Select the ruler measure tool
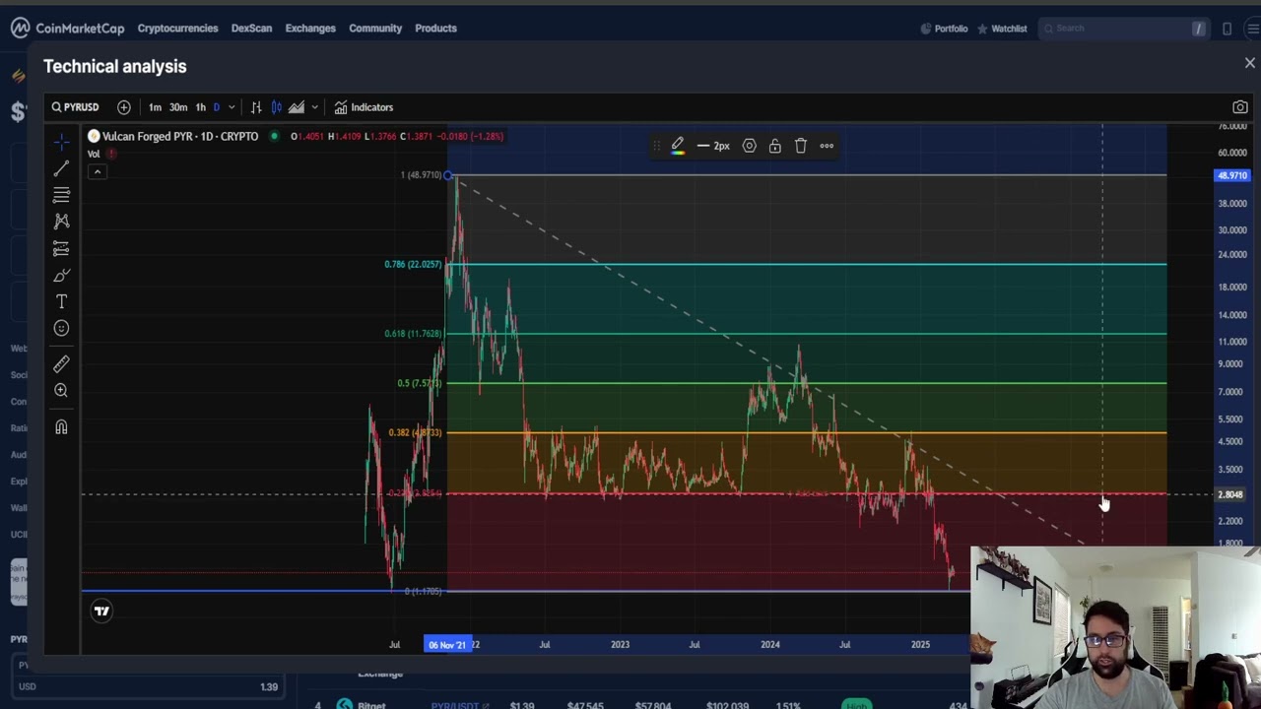The image size is (1261, 709). (x=61, y=364)
